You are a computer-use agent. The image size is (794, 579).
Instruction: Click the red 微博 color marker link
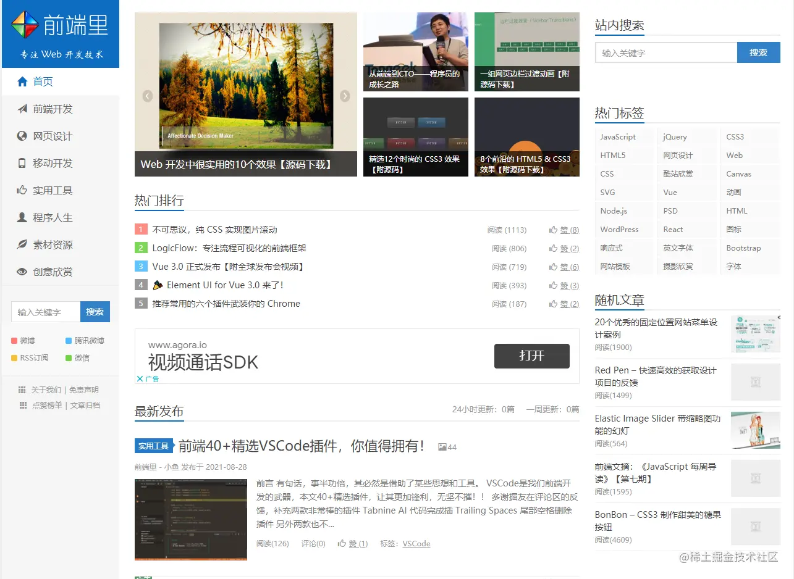click(15, 341)
